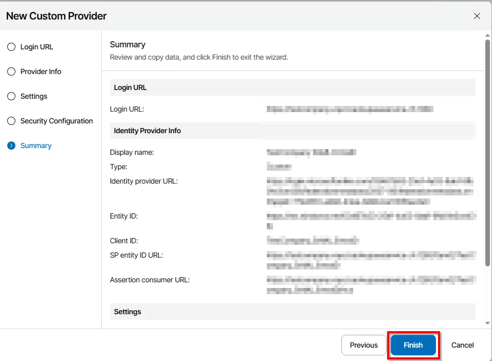Screen dimensions: 492x361
Task: Click the blurred Display name value
Action: (311, 152)
